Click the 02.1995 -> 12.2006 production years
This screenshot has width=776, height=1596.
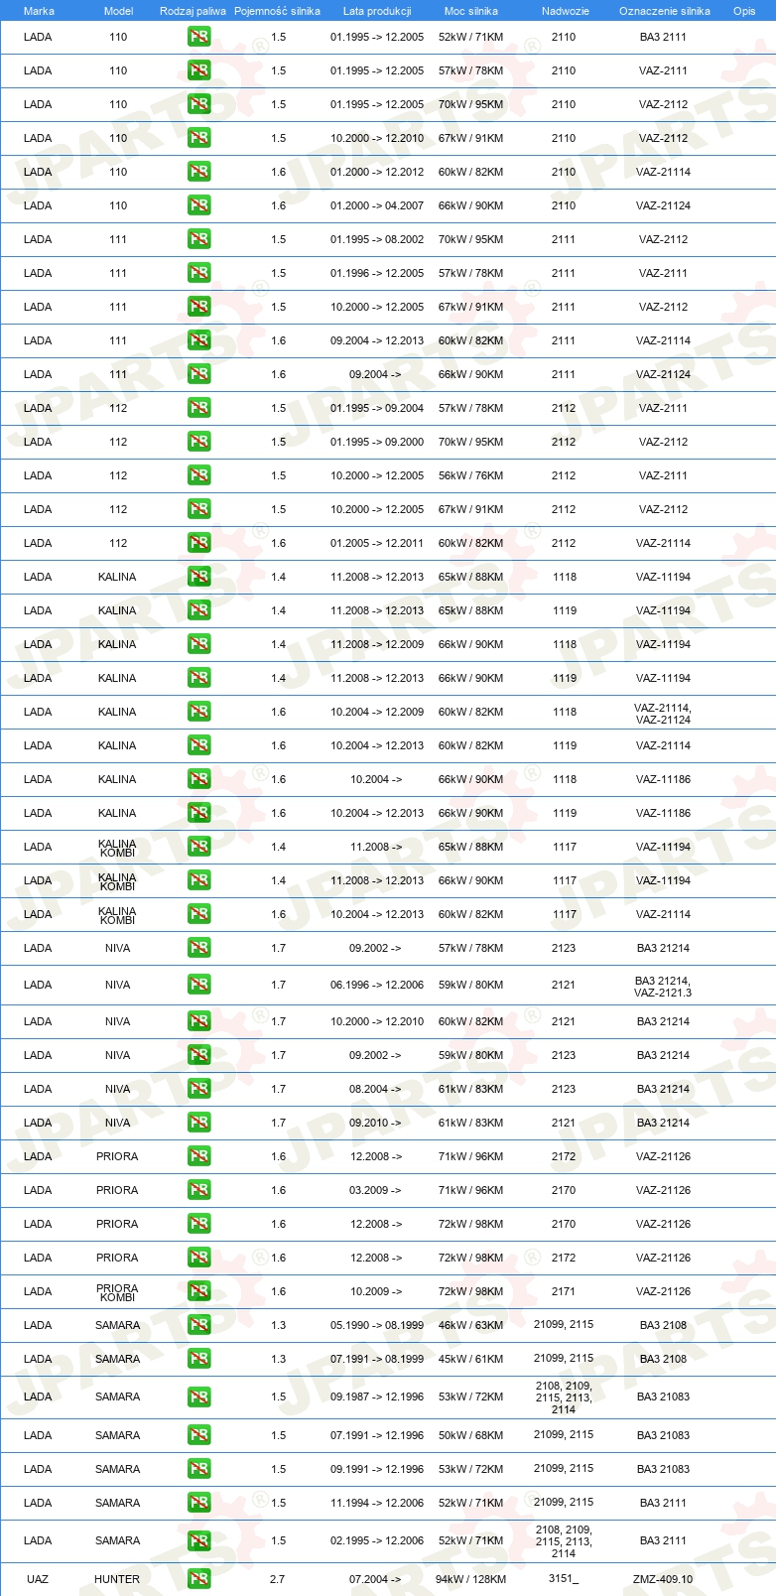(377, 1540)
